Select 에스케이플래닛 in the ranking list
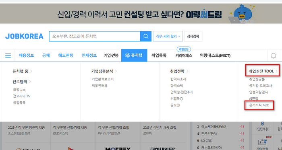 tap(214, 127)
